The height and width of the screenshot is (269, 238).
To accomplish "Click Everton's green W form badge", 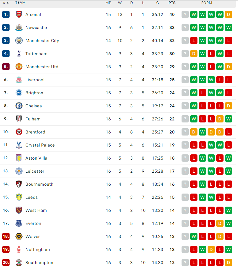I will 228,223.
